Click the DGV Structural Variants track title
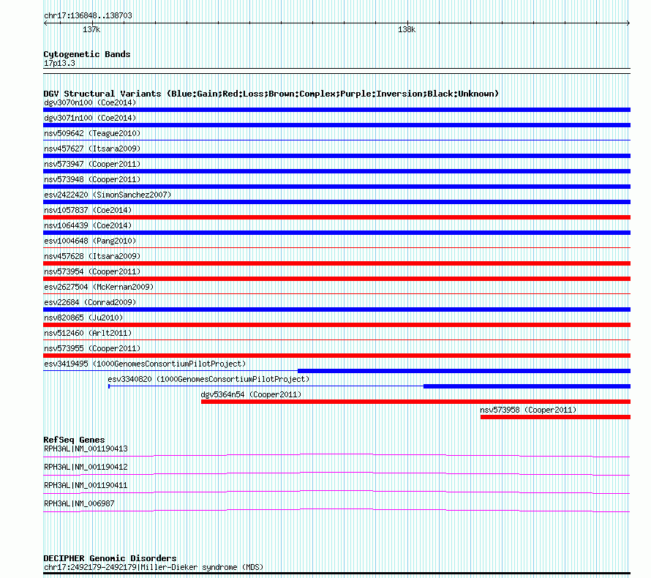 point(271,94)
